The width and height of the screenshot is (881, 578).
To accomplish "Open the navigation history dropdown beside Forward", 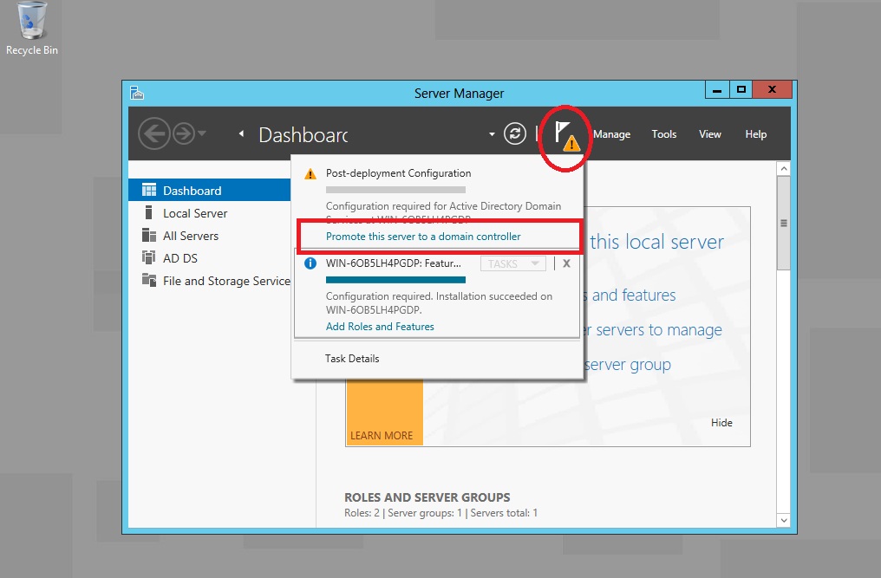I will [202, 133].
